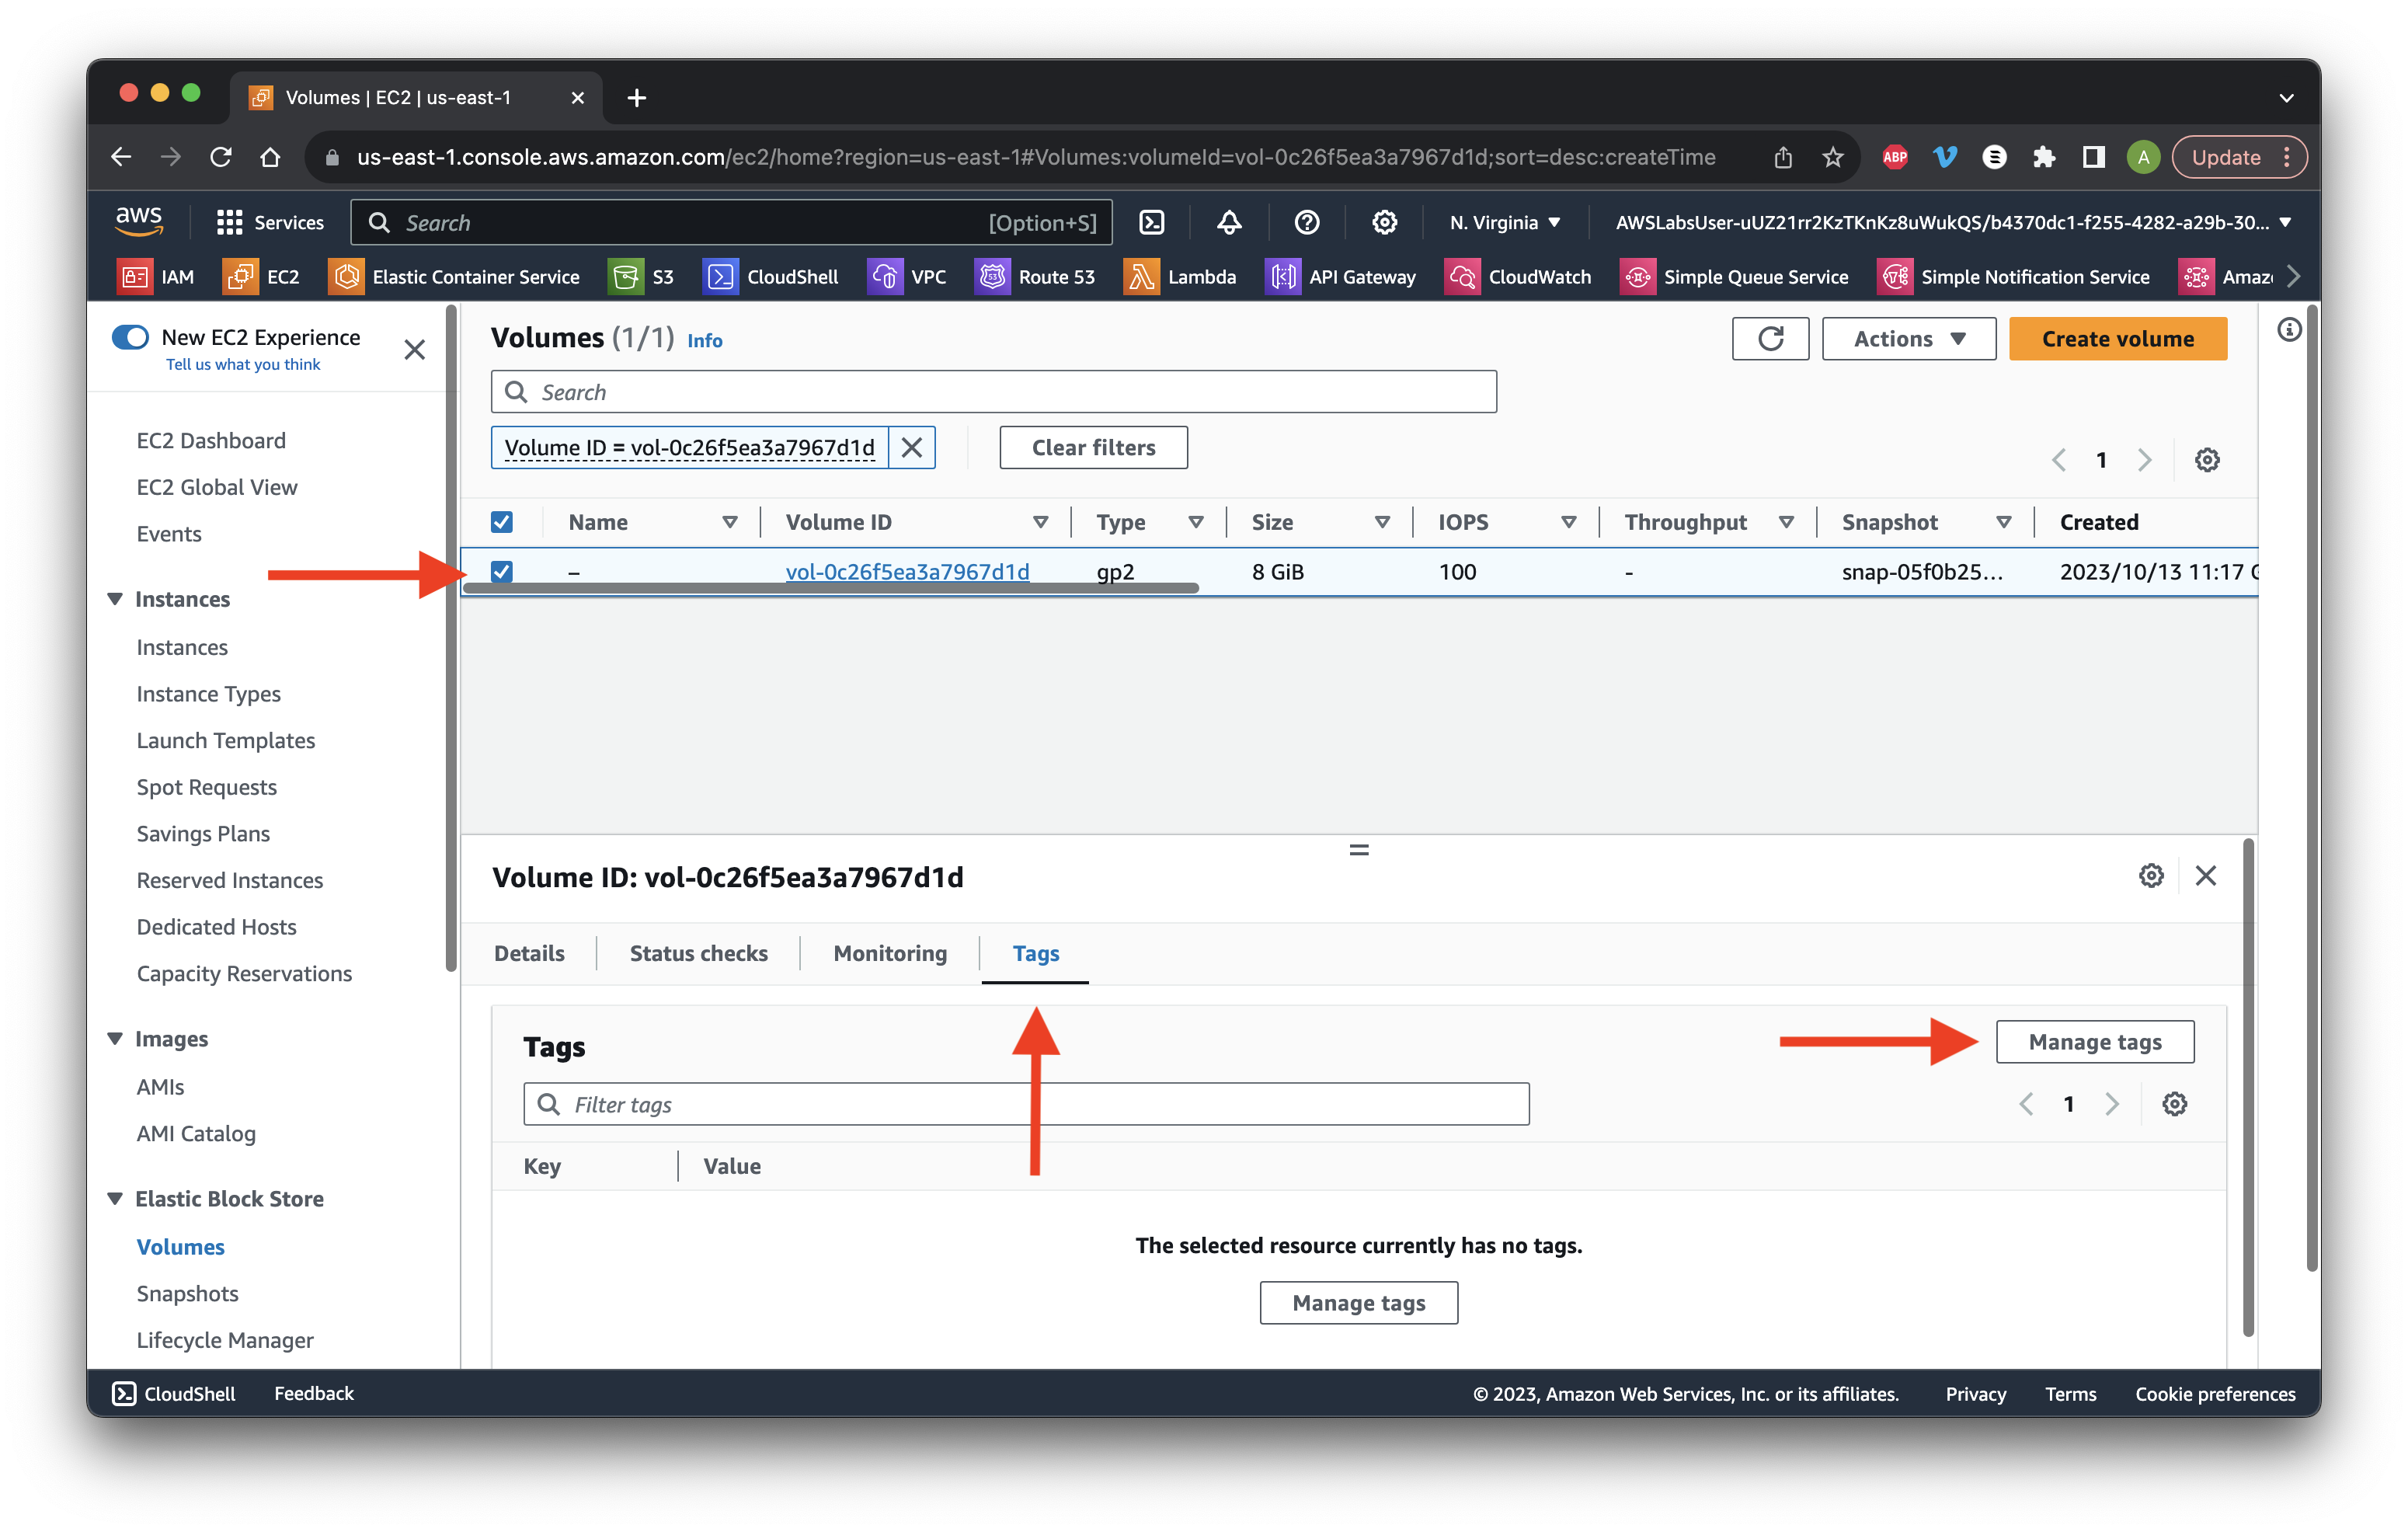Viewport: 2408px width, 1532px height.
Task: Open the AWS header settings gear
Action: [1384, 222]
